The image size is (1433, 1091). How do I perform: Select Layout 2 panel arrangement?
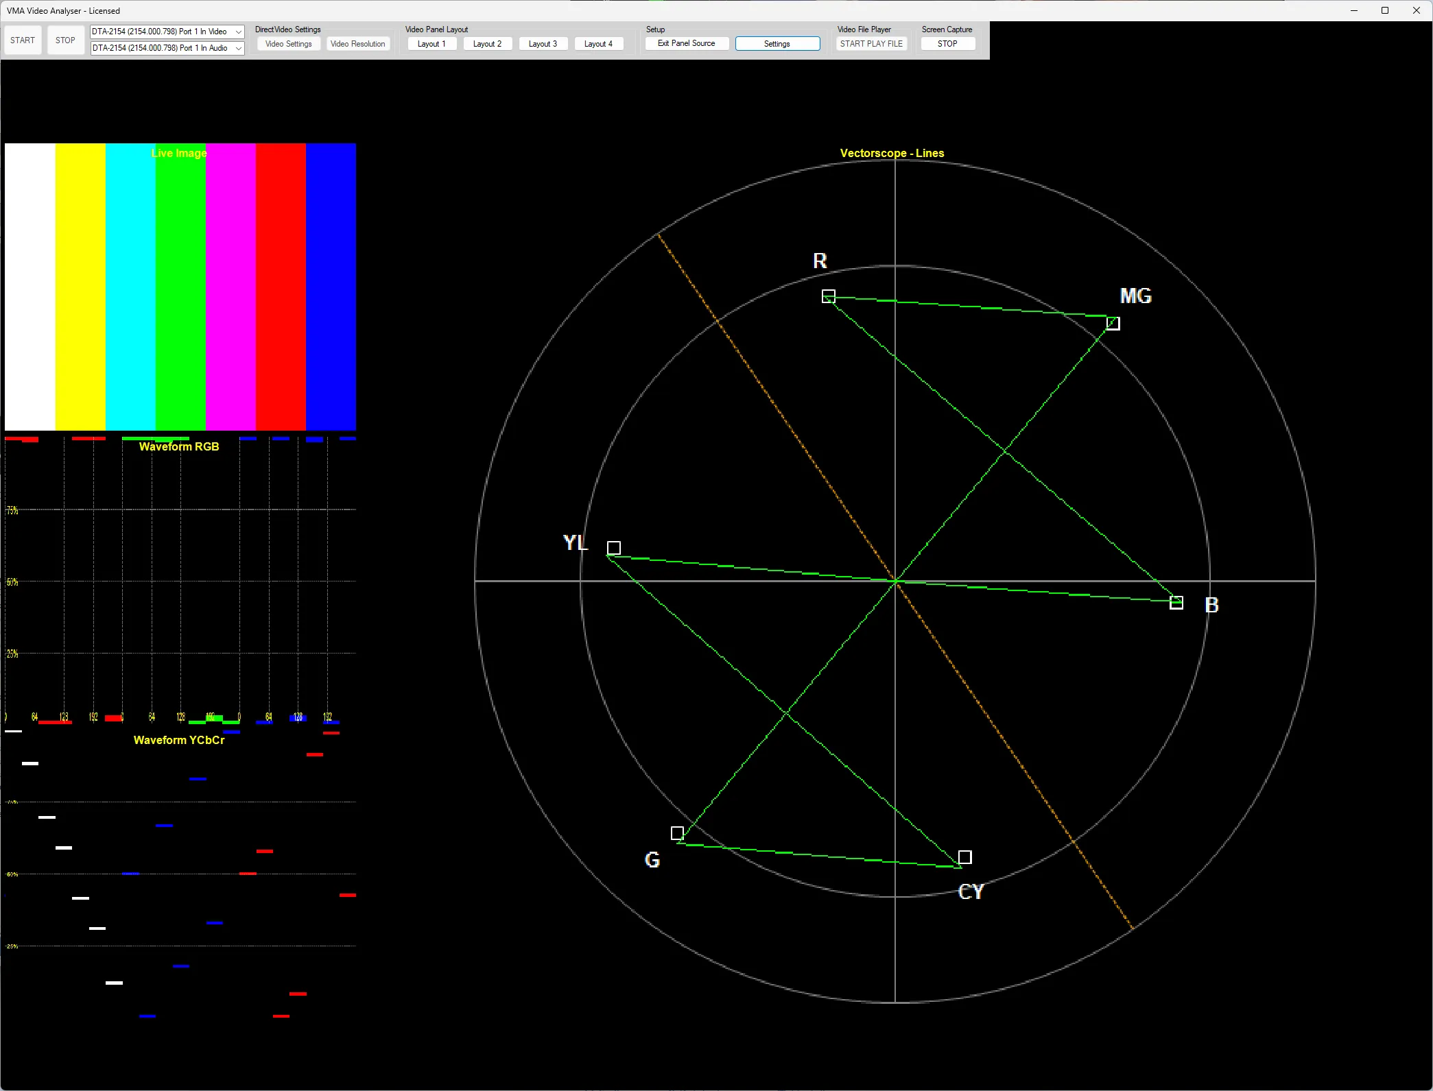click(487, 44)
